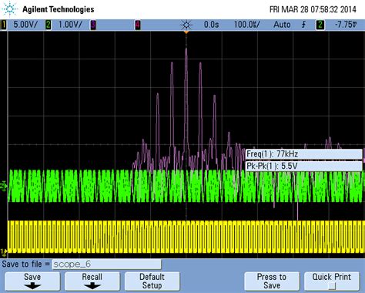365x293 pixels.
Task: Click the 100.0 time per division value
Action: (246, 25)
